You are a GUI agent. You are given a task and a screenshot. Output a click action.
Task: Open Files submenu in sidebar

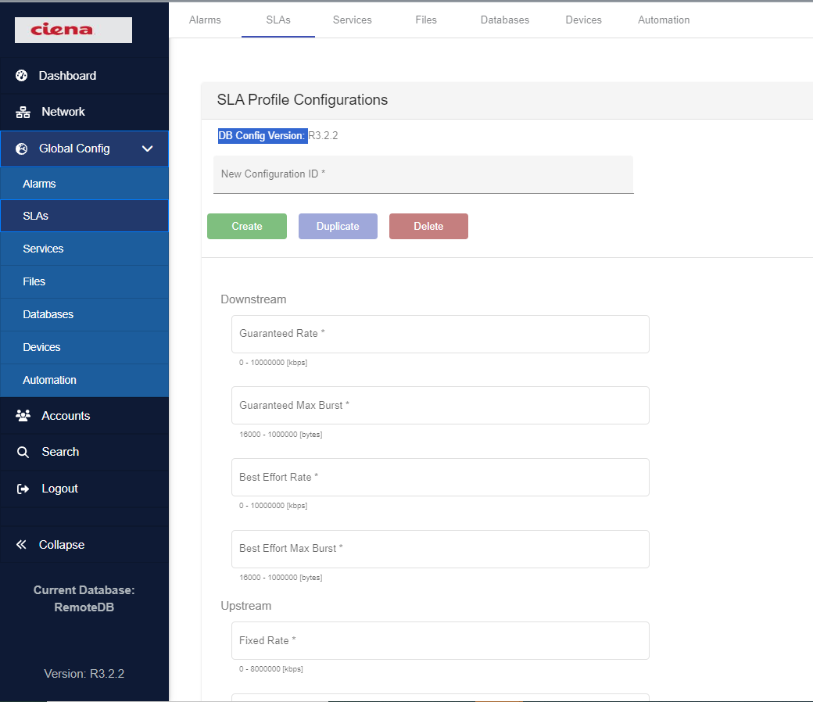coord(84,281)
